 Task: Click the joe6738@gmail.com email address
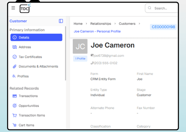click(x=109, y=56)
